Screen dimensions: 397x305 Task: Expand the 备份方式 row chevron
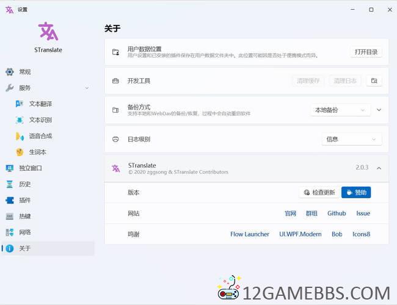pos(379,110)
